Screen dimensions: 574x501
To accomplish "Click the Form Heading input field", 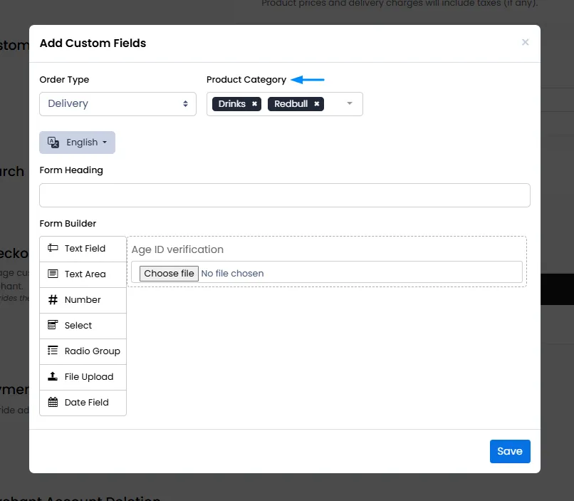I will coord(285,195).
